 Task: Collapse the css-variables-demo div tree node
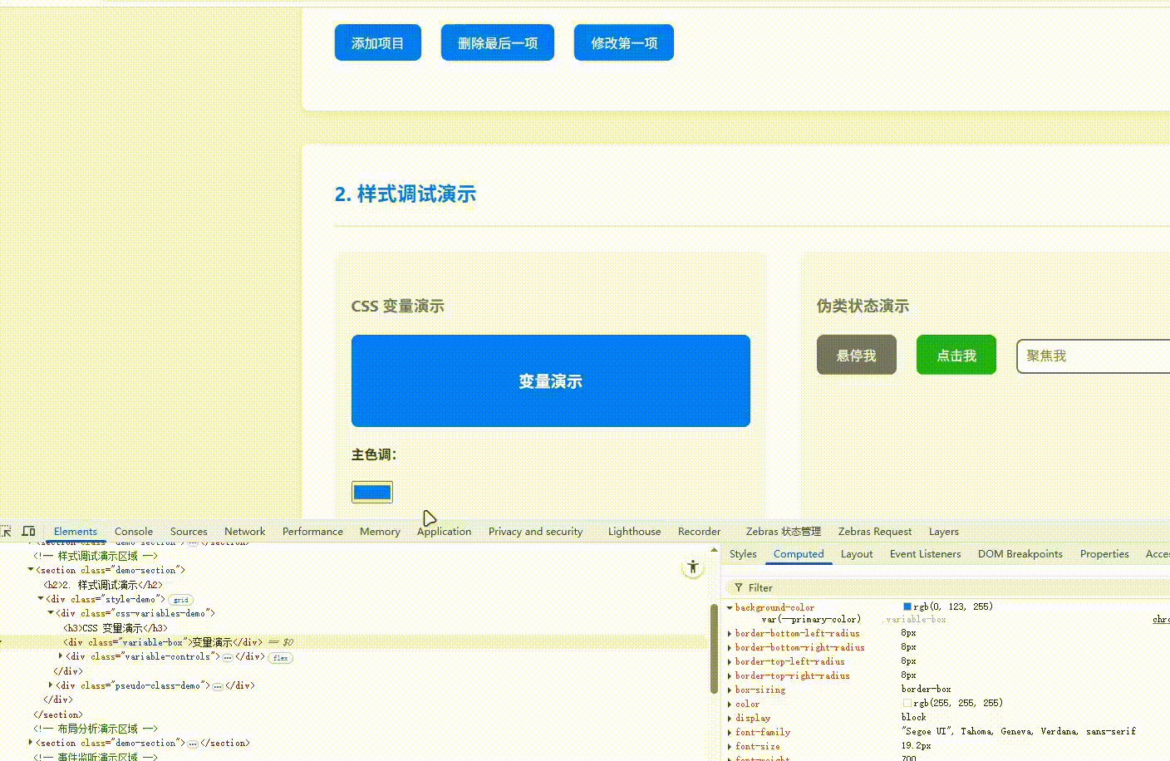point(52,613)
